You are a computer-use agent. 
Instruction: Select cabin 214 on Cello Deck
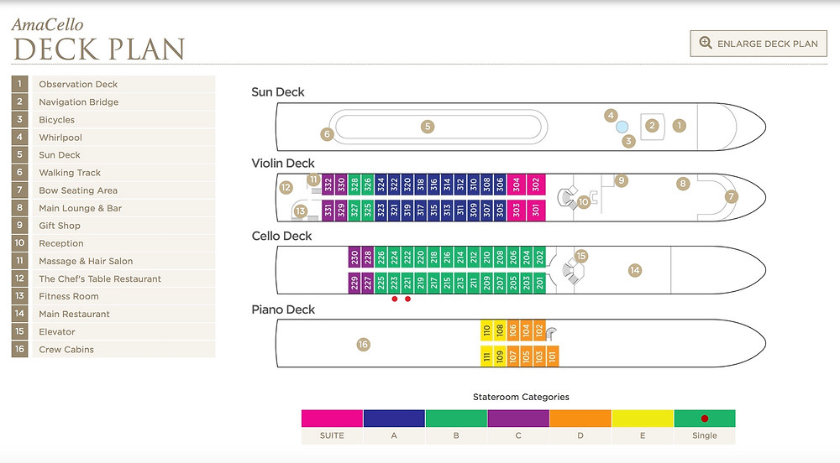click(x=460, y=258)
